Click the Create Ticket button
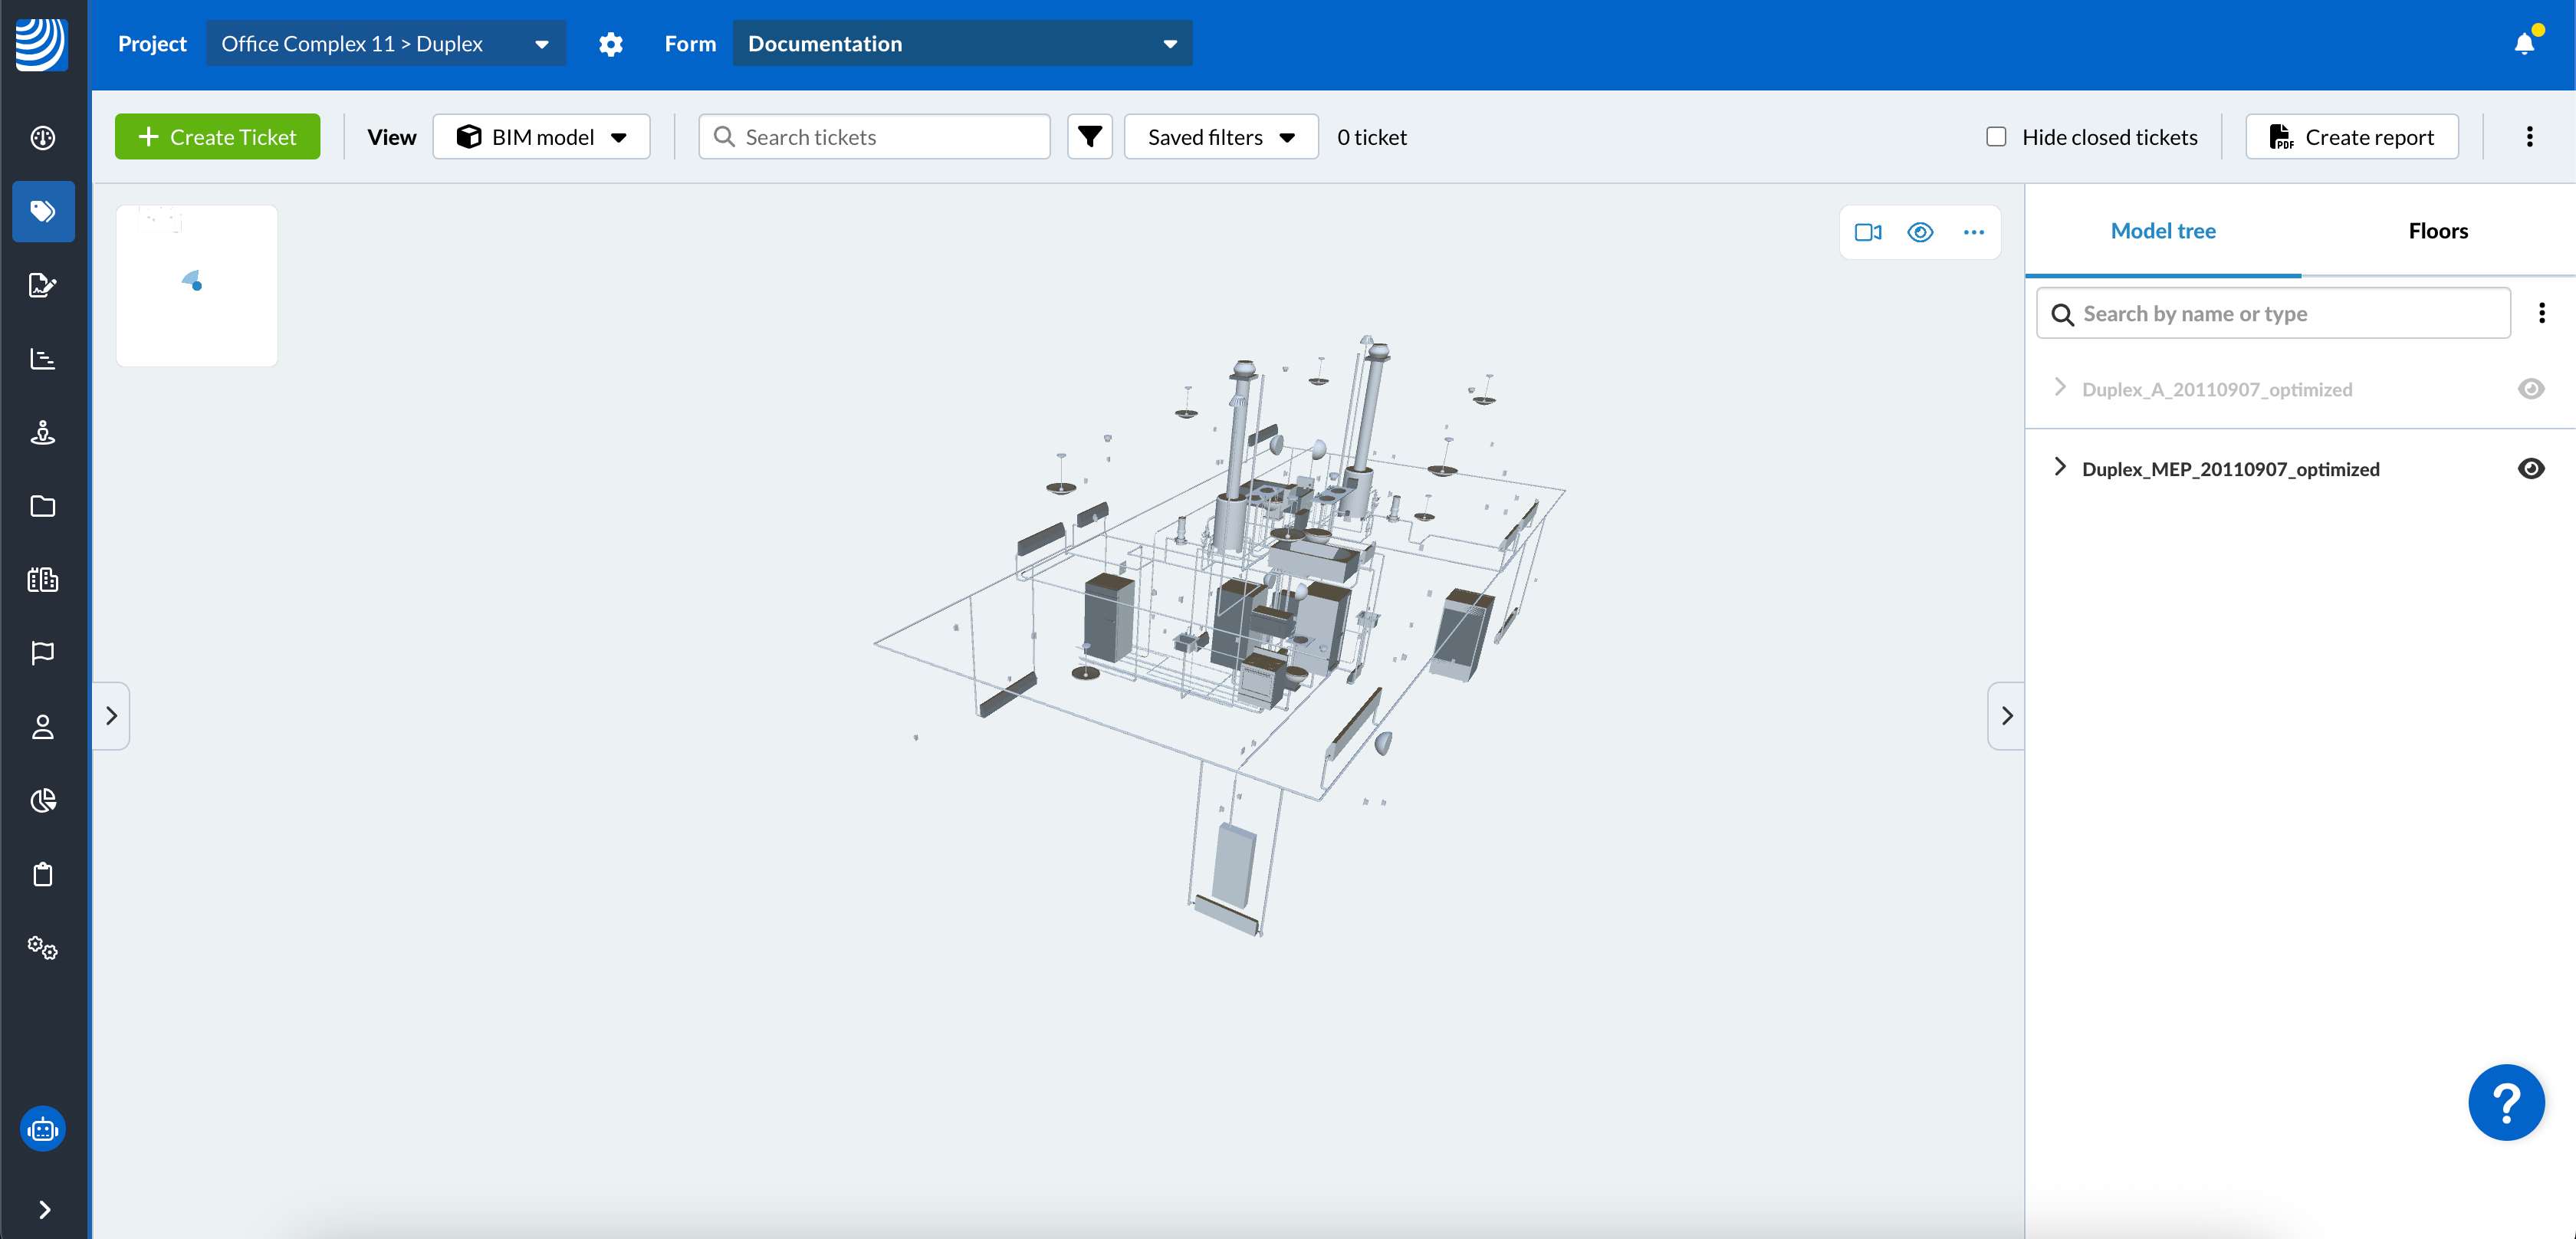This screenshot has width=2576, height=1239. coord(217,137)
